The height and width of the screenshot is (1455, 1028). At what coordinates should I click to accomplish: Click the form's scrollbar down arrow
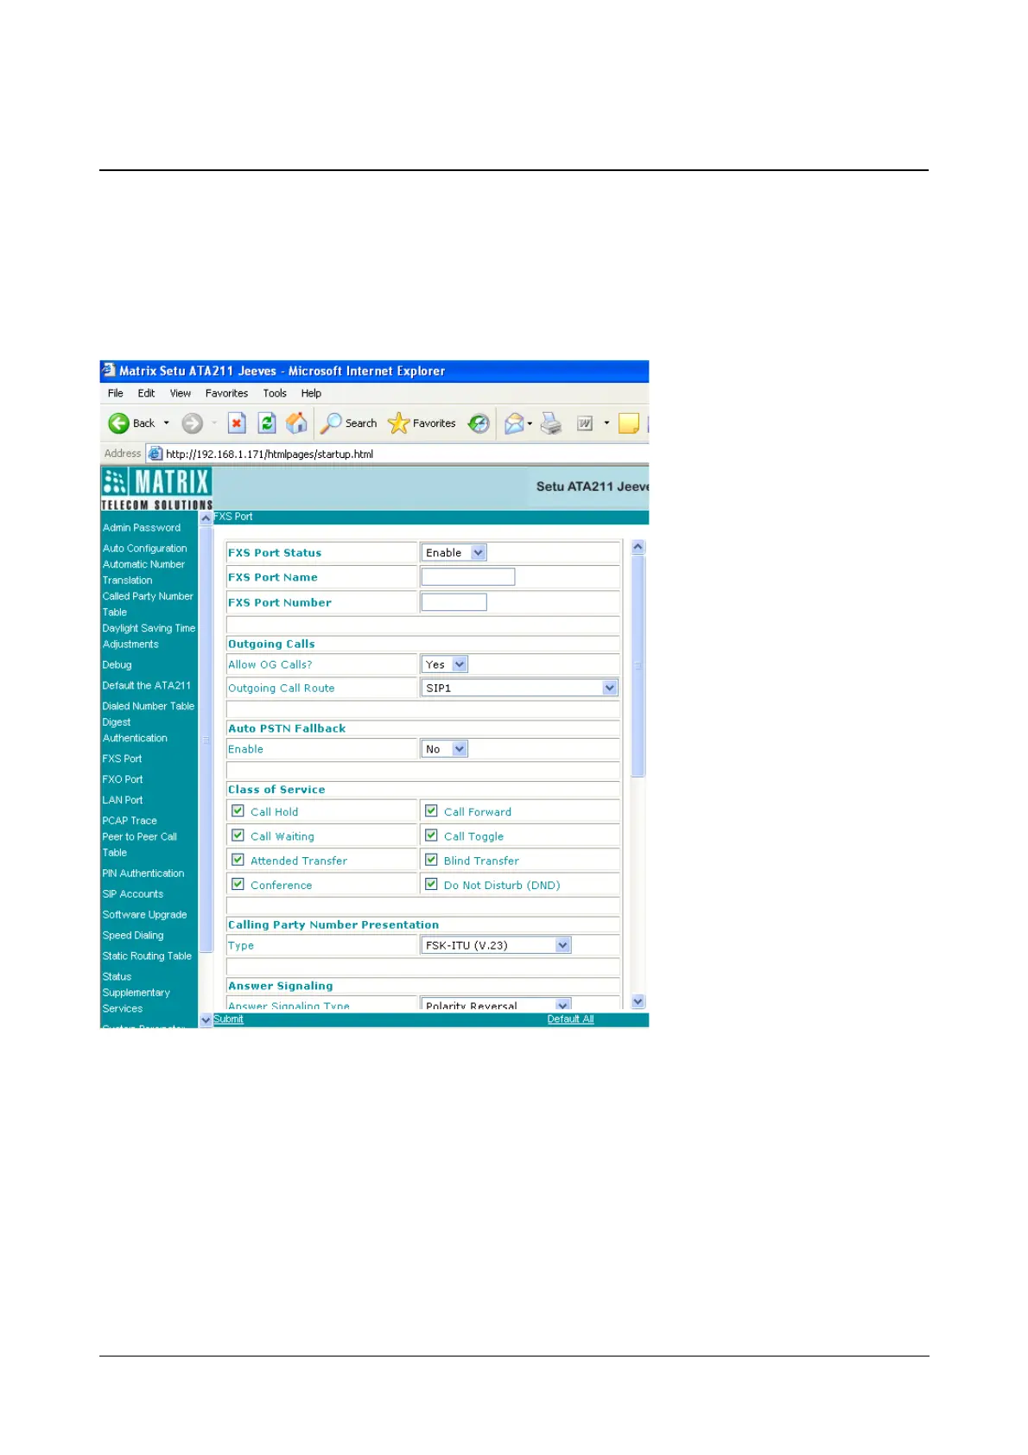coord(638,1001)
